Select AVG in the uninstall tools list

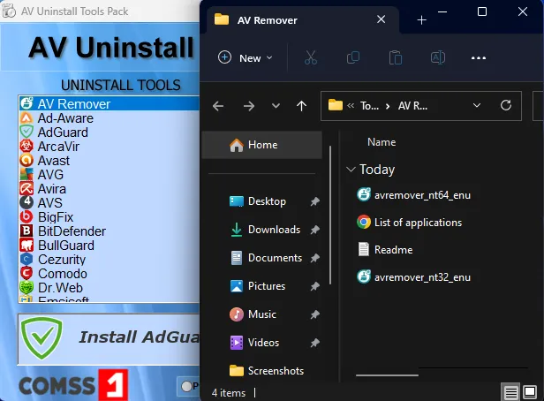[109, 175]
